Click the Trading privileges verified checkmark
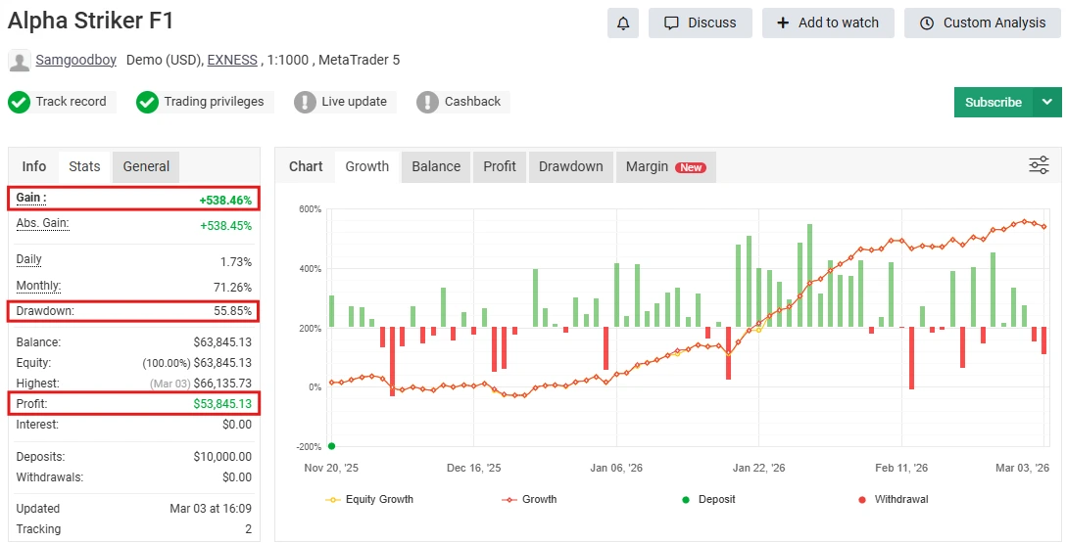The image size is (1066, 543). click(147, 102)
